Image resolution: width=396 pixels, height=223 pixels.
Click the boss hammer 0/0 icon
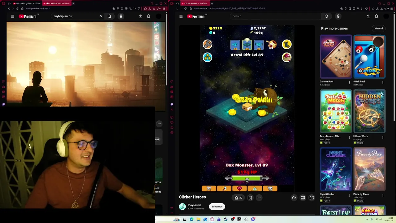click(x=271, y=45)
